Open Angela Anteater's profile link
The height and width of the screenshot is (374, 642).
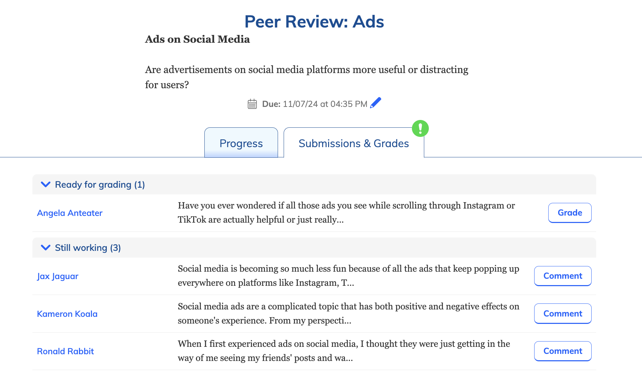pos(69,213)
